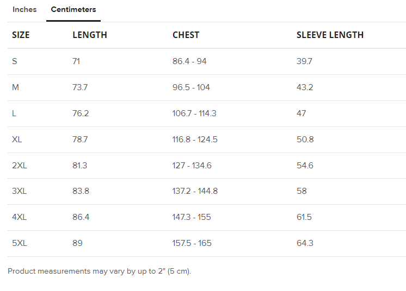Click the SIZE column header
The width and height of the screenshot is (406, 291).
pos(21,35)
